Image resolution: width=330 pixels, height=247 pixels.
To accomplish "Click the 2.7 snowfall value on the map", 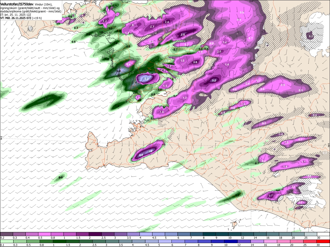I will pos(271,196).
